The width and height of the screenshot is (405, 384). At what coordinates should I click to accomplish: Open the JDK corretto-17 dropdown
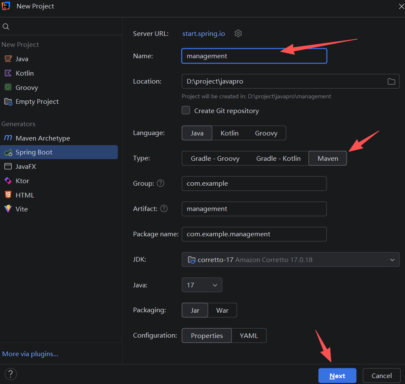coord(291,260)
